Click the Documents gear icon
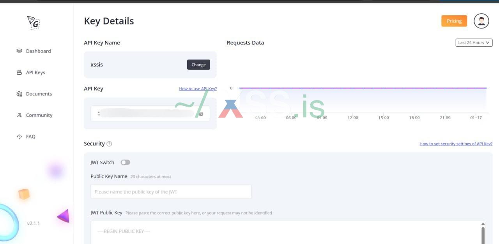This screenshot has height=244, width=499. [x=19, y=94]
